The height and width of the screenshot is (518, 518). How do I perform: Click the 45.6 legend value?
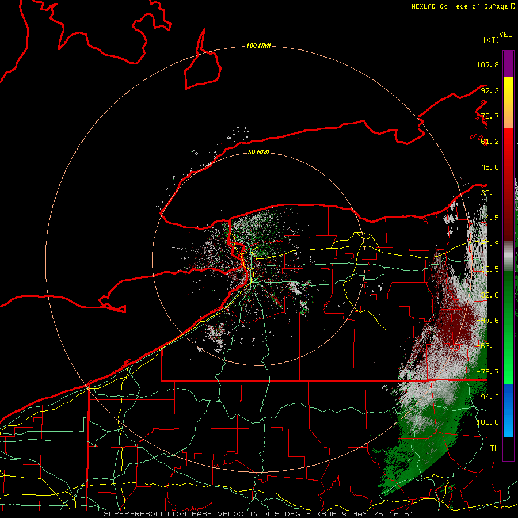(490, 167)
